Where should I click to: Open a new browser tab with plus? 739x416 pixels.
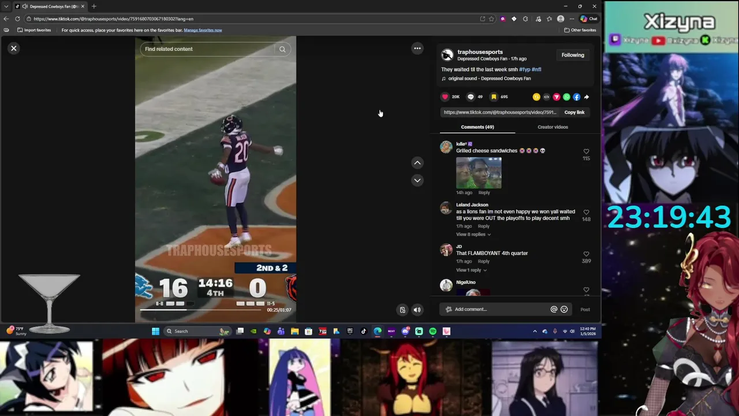tap(94, 6)
